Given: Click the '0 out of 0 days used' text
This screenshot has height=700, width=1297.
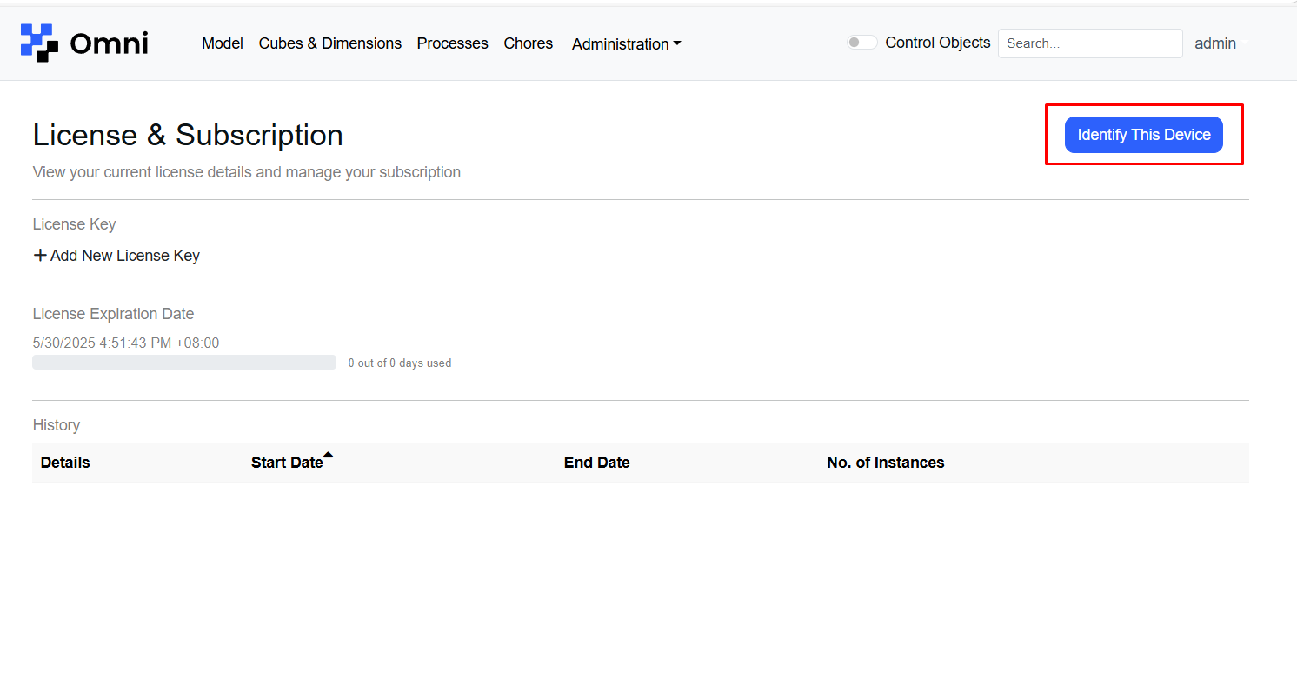Looking at the screenshot, I should coord(400,363).
